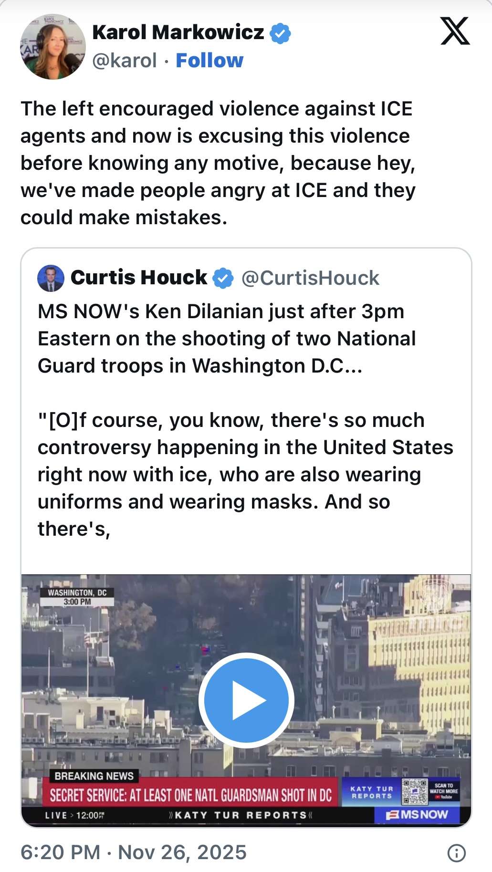Open the Karol Markowicz display name
Screen dimensions: 492x872
coord(178,32)
